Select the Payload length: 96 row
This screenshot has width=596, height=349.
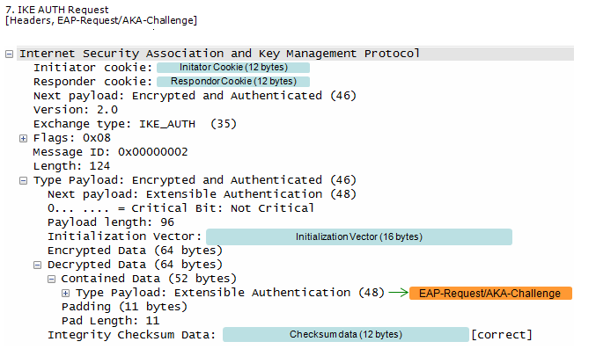[111, 222]
